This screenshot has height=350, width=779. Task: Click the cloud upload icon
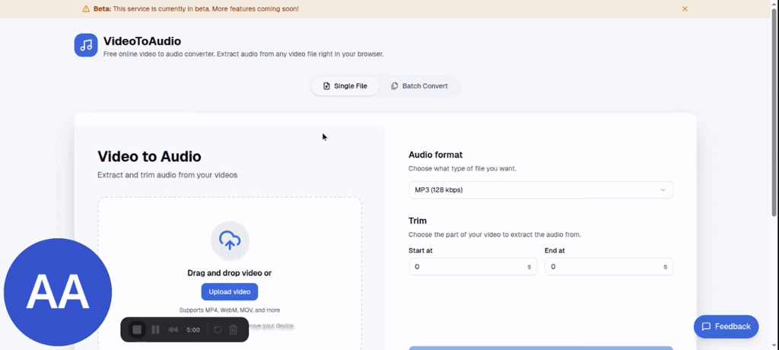pyautogui.click(x=230, y=240)
